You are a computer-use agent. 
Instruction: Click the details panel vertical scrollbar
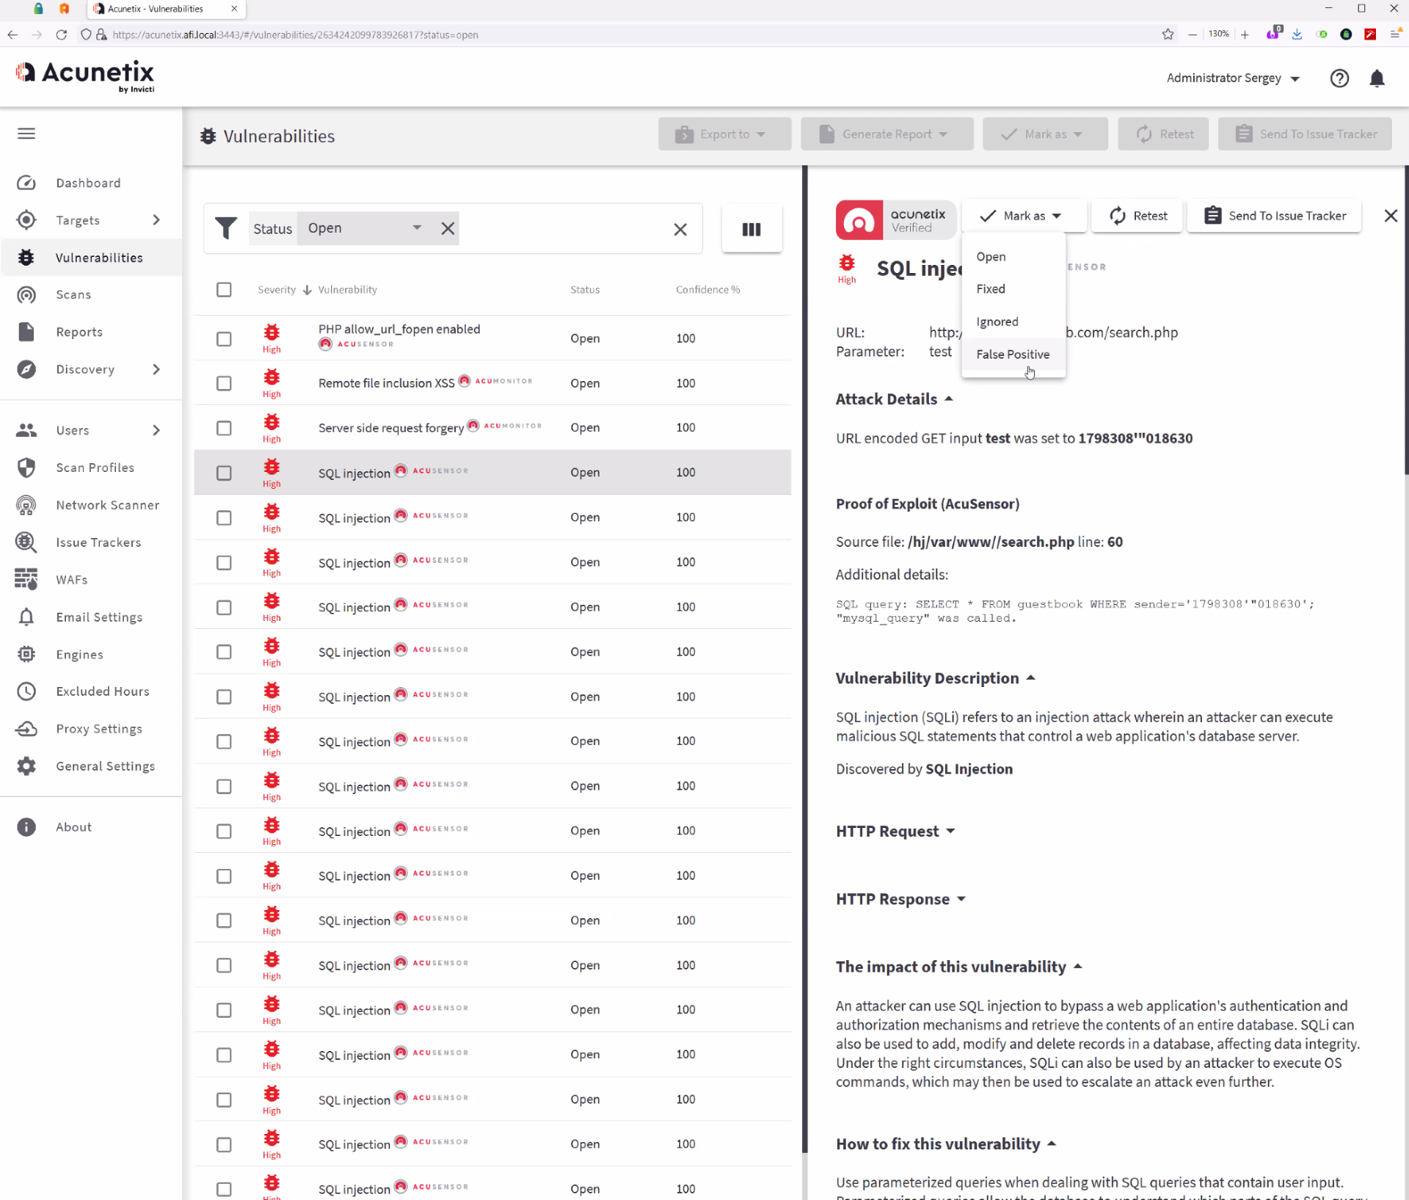[1405, 321]
